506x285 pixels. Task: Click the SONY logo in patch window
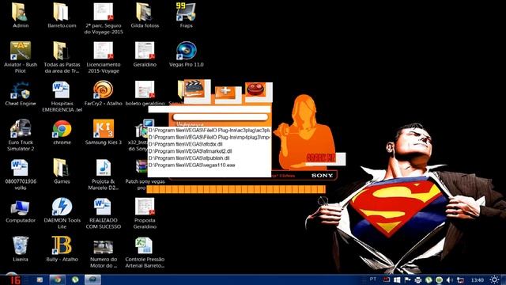tap(322, 176)
